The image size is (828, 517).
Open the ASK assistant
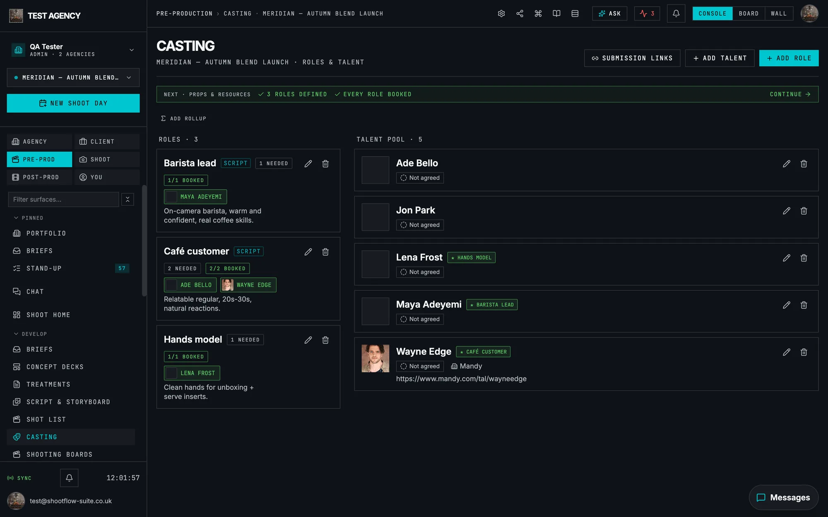tap(609, 14)
